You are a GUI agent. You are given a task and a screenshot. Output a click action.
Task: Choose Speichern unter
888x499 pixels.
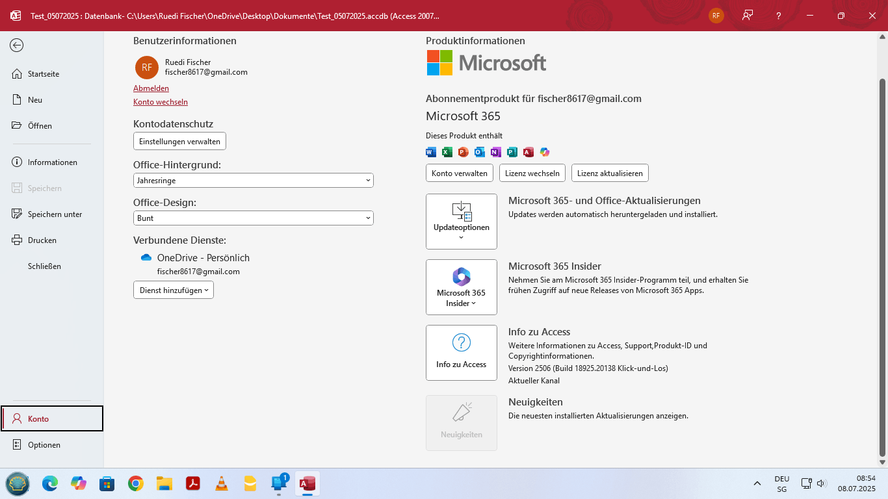[x=52, y=214]
